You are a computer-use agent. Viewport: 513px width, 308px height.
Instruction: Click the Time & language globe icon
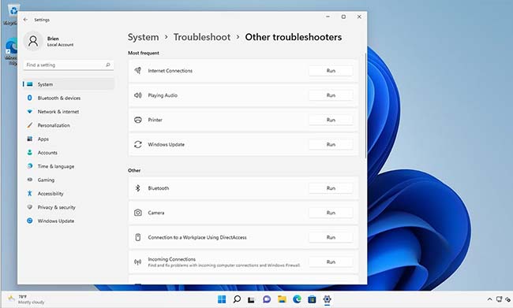click(x=30, y=166)
